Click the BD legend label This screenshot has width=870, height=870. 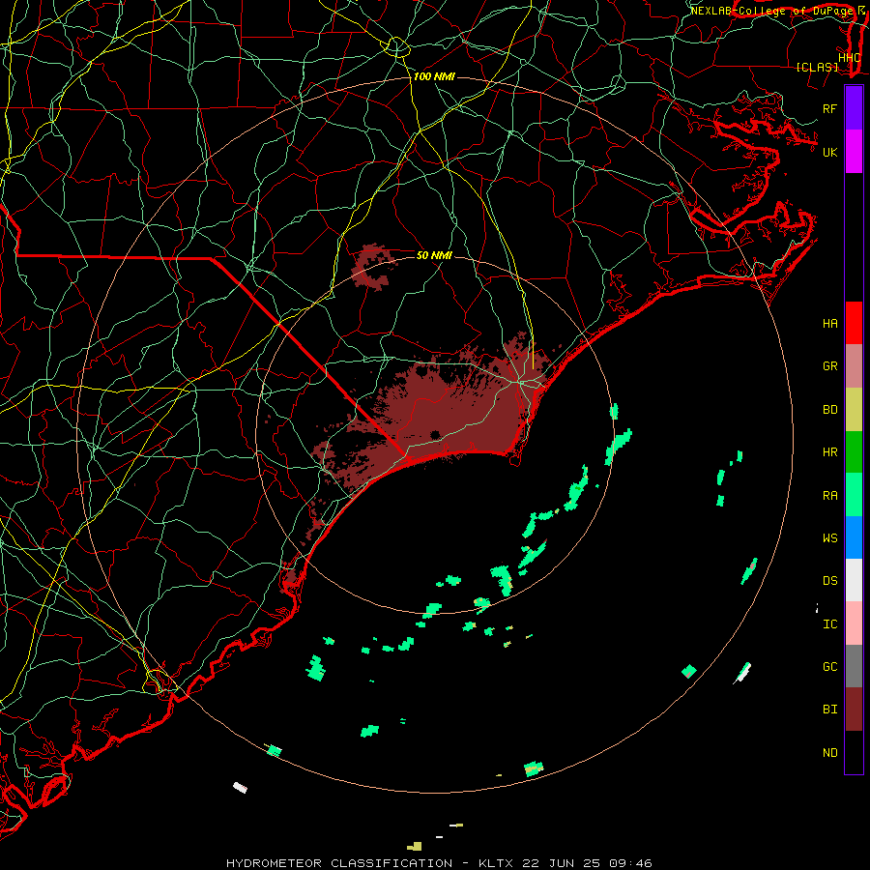[x=830, y=410]
